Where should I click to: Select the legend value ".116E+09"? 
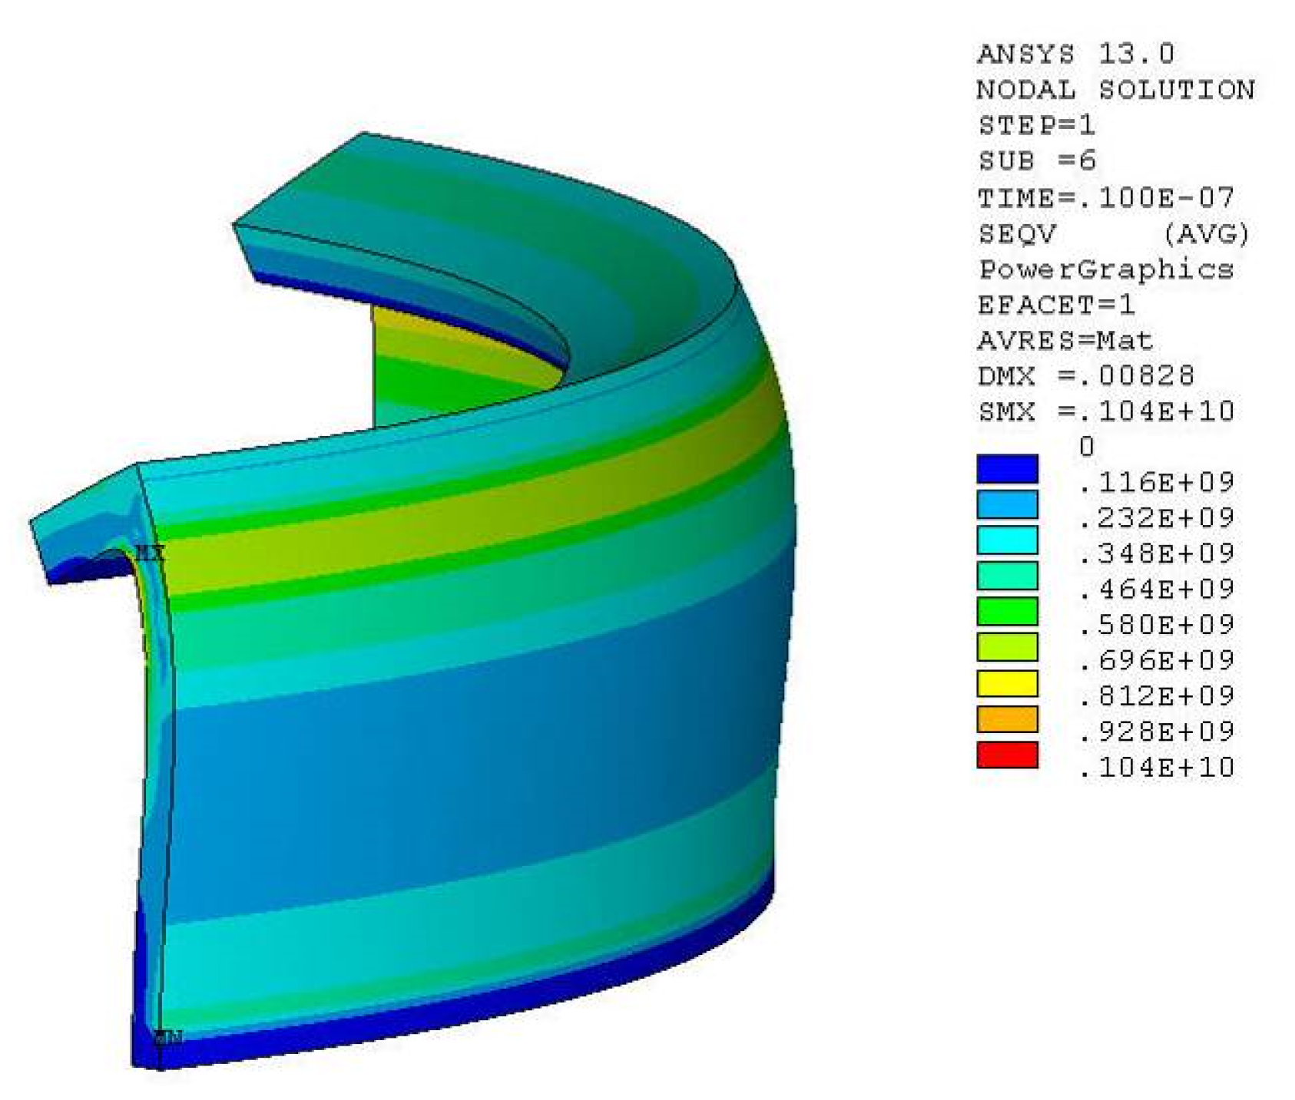click(x=1156, y=483)
